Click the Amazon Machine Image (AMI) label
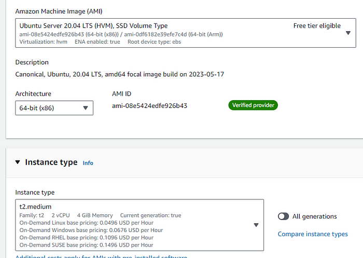363x258 pixels. tap(59, 11)
